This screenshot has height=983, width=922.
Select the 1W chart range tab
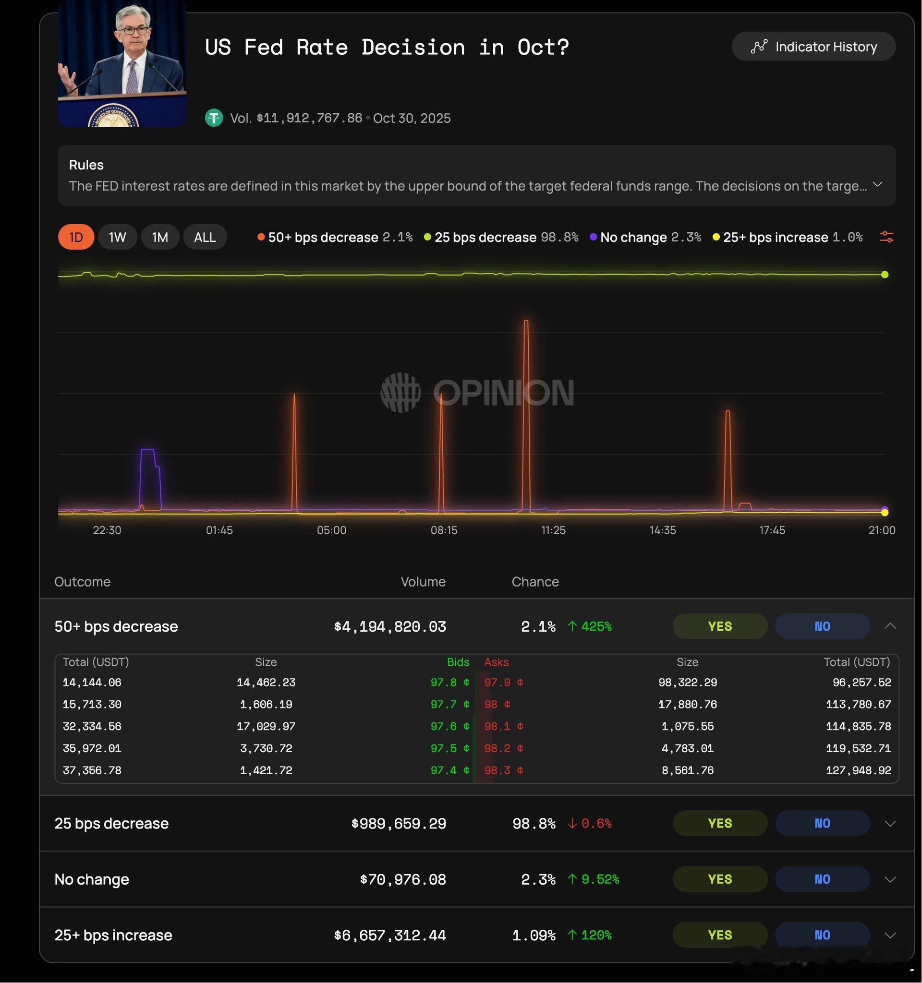pyautogui.click(x=118, y=237)
